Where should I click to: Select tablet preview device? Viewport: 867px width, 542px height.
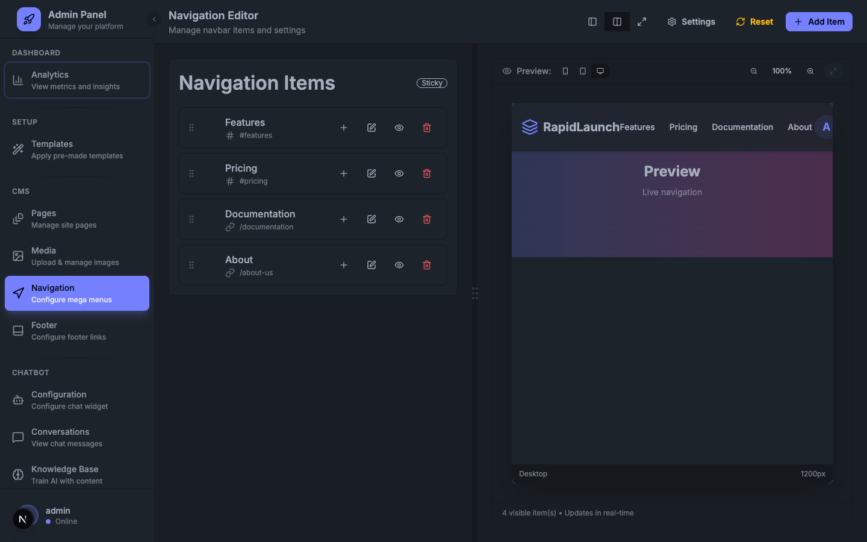(583, 71)
